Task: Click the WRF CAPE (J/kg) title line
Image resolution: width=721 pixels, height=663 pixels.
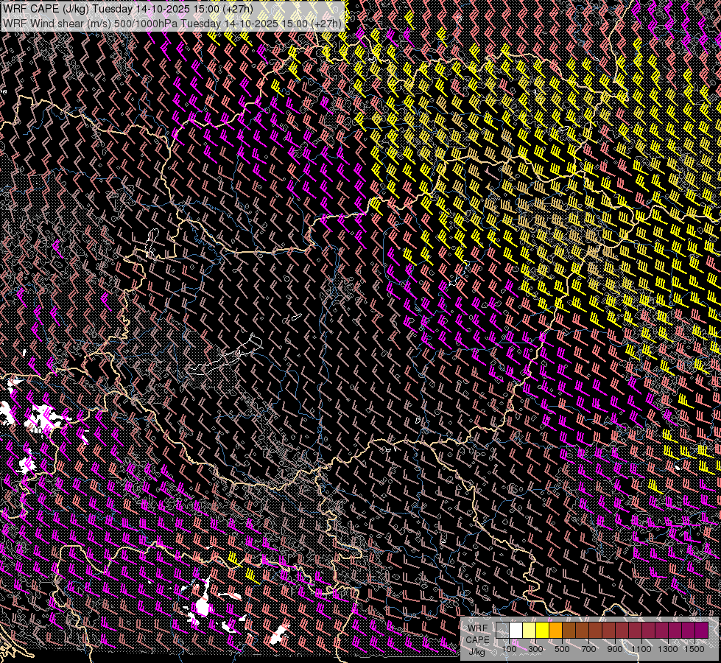Action: click(x=128, y=9)
